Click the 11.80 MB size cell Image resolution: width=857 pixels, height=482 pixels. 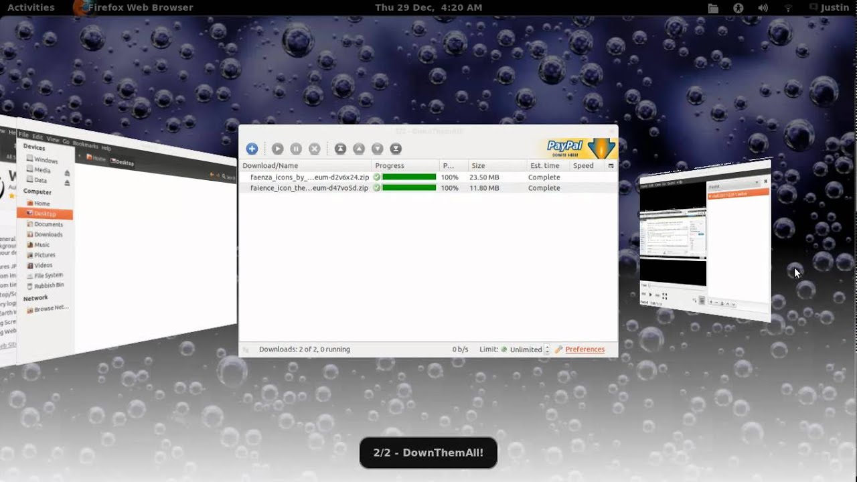pos(485,188)
